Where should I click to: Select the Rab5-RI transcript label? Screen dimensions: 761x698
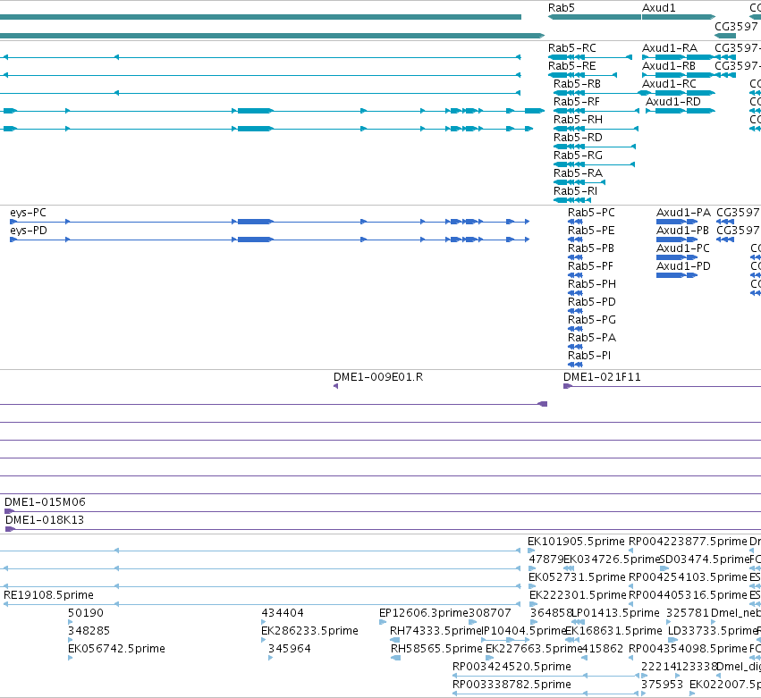(x=575, y=191)
